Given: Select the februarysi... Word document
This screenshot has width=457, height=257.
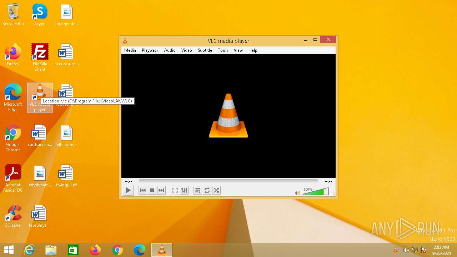Looking at the screenshot, I should (40, 216).
